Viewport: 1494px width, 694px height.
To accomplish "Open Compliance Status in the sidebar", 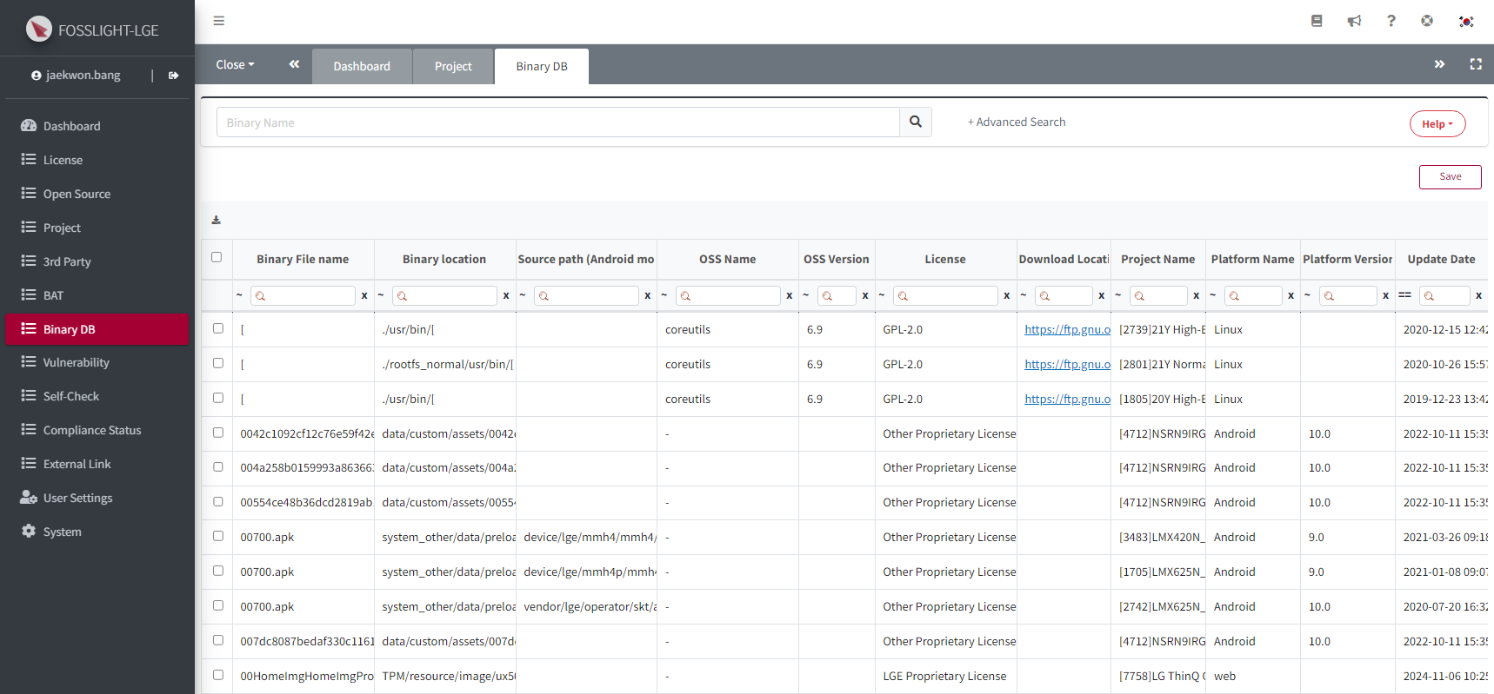I will pyautogui.click(x=97, y=430).
